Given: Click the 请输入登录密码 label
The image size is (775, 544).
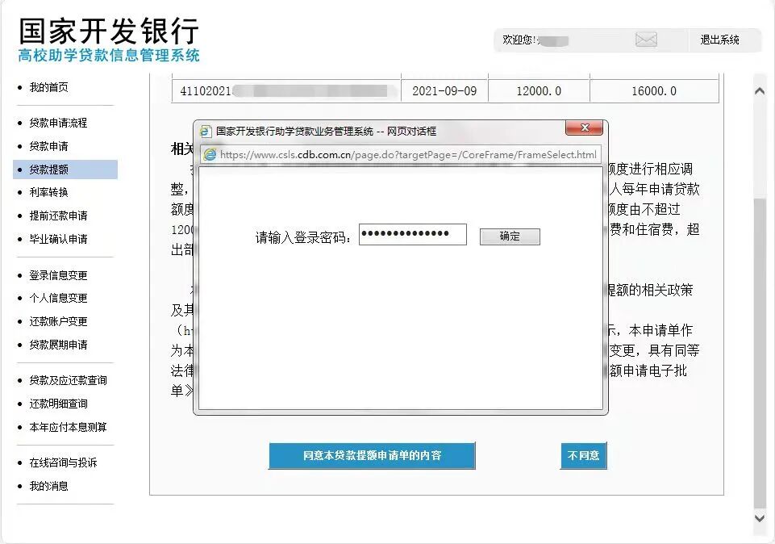Looking at the screenshot, I should (303, 237).
